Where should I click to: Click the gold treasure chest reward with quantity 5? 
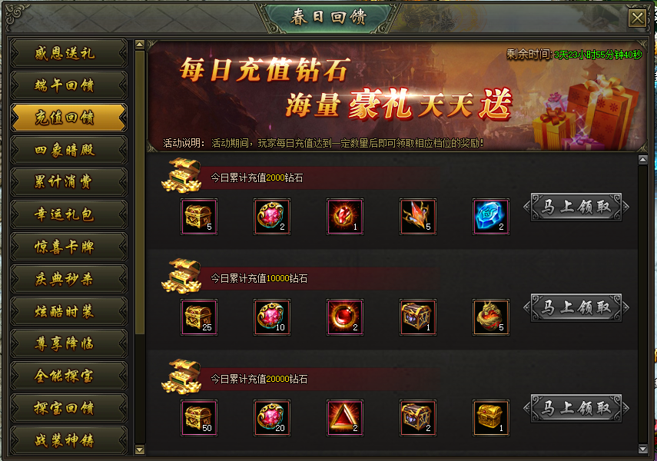click(x=199, y=217)
